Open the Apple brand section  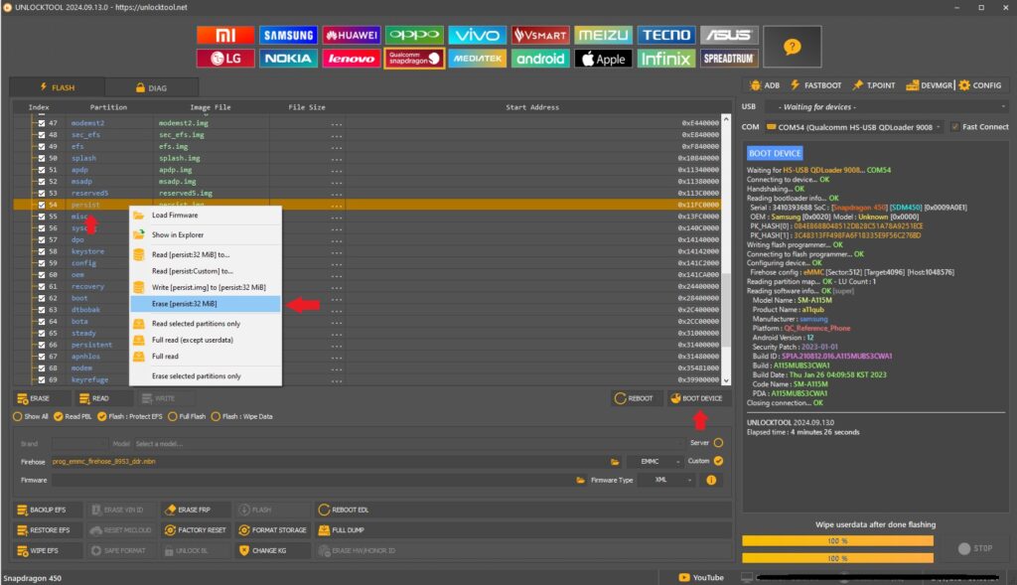click(x=602, y=59)
